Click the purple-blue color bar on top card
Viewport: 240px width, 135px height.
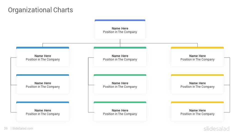tap(120, 20)
